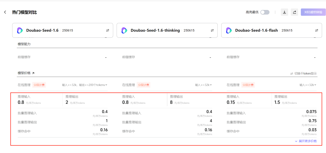
Task: Click the Doubao-Seed-1.6-flash model logo
Action: (x=229, y=30)
